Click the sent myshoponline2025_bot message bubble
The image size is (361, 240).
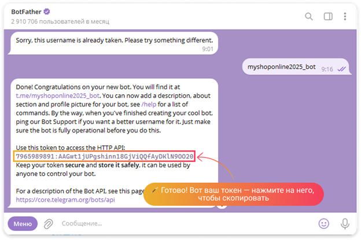click(282, 67)
